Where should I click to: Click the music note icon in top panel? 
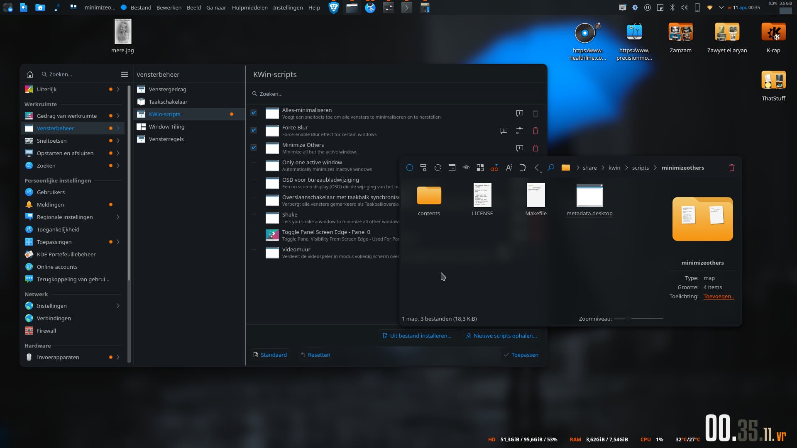coord(57,7)
